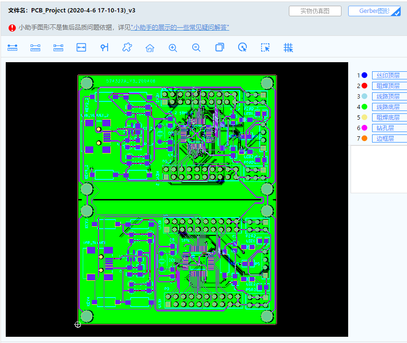Zoom out with the magnifier minus icon
The height and width of the screenshot is (343, 407).
point(196,48)
